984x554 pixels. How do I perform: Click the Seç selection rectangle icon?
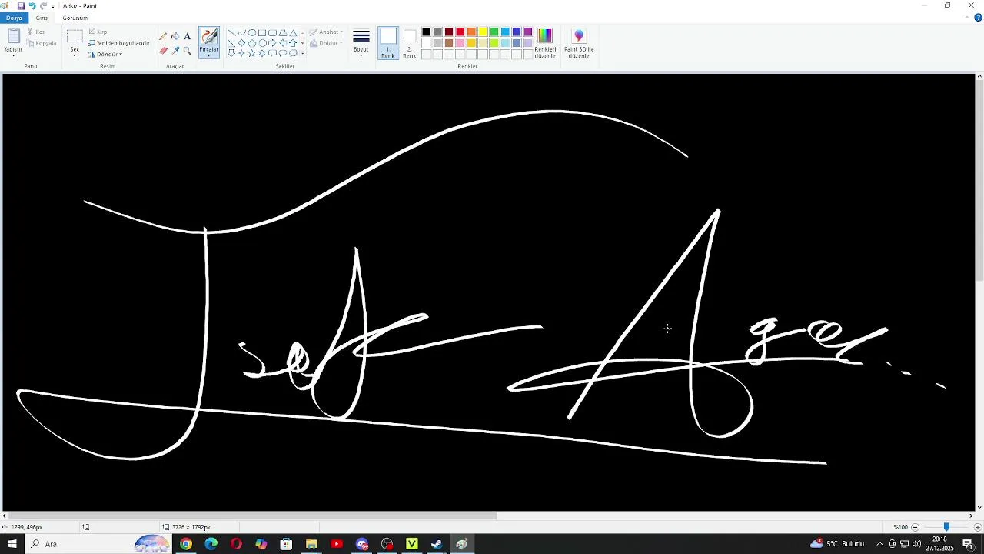click(x=75, y=36)
